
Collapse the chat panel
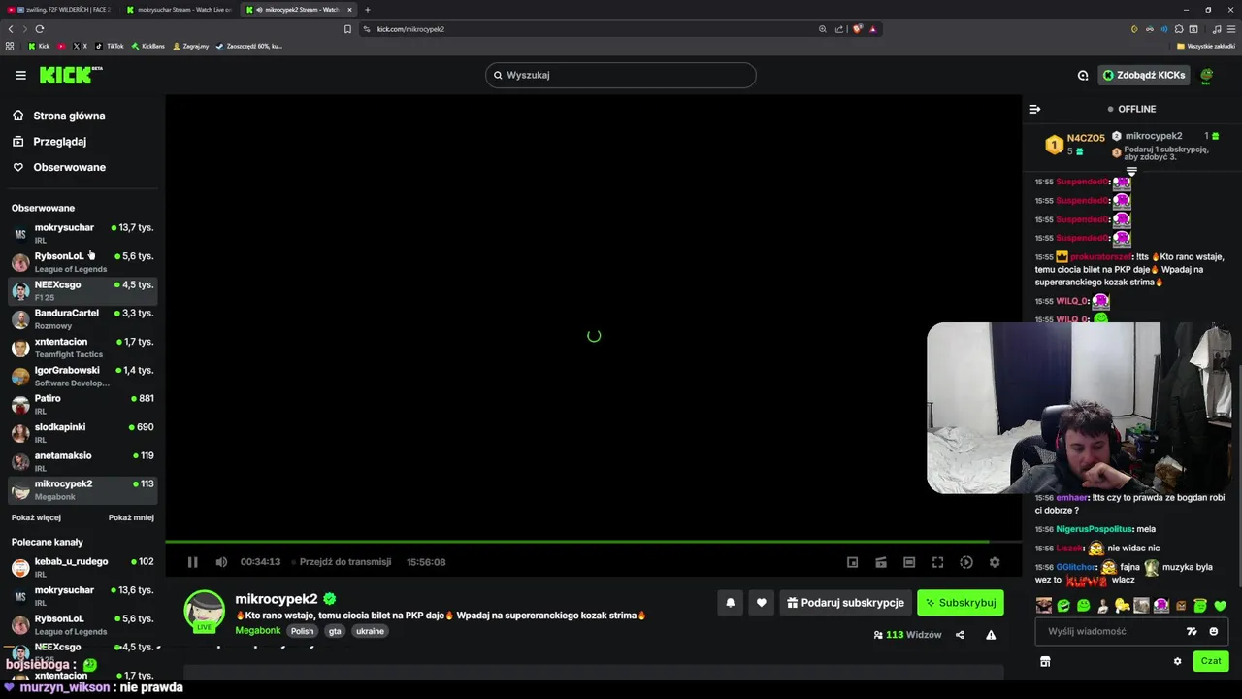click(x=1034, y=109)
